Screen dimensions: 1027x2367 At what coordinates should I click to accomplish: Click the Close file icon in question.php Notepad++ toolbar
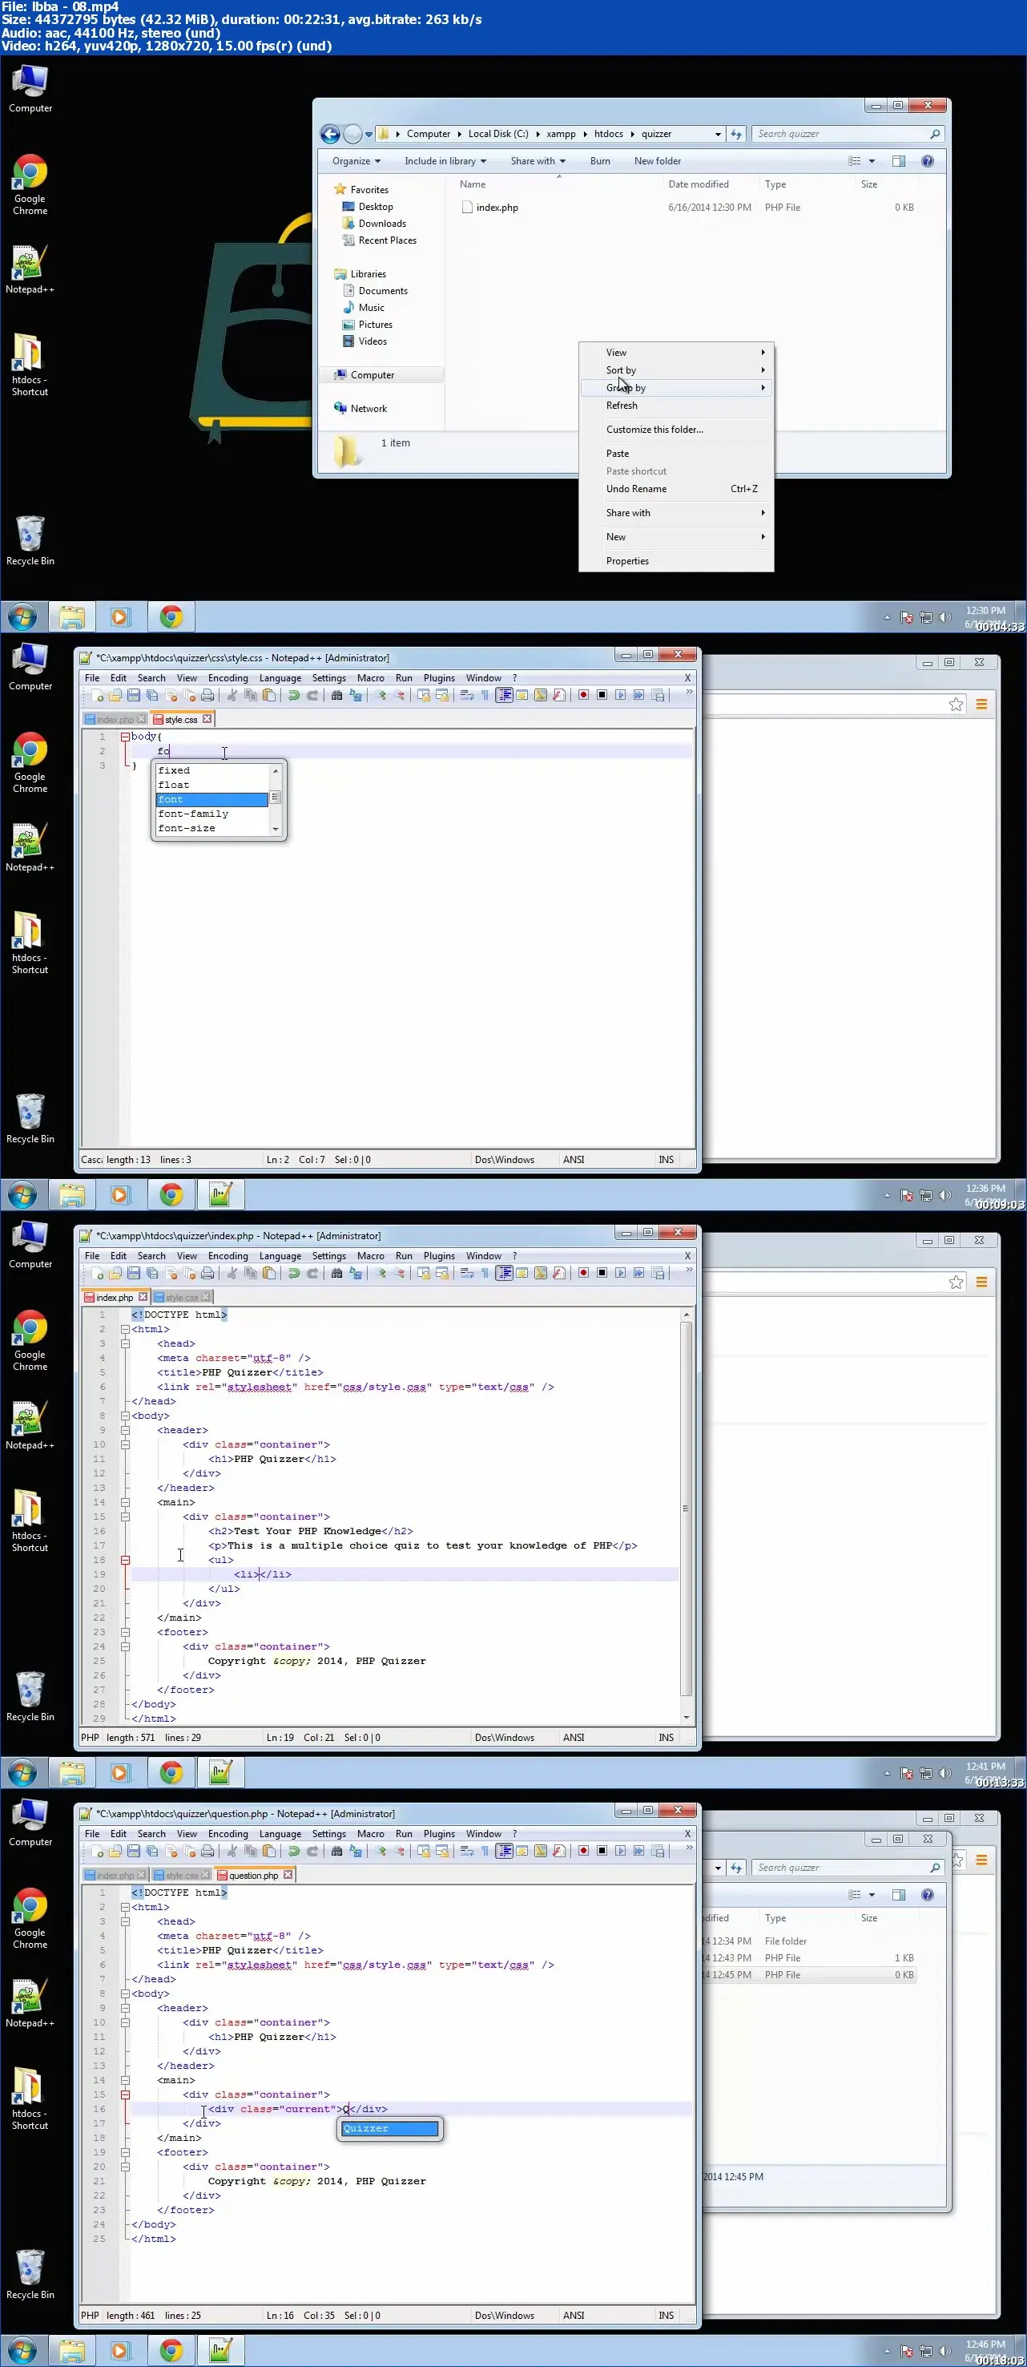(171, 1852)
